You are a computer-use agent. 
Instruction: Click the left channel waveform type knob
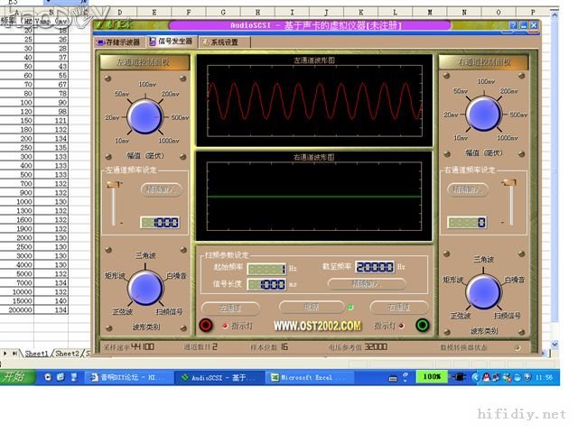click(144, 288)
